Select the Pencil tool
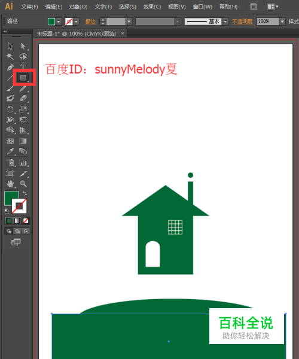Screen dimensions: 299x359 pyautogui.click(x=23, y=89)
